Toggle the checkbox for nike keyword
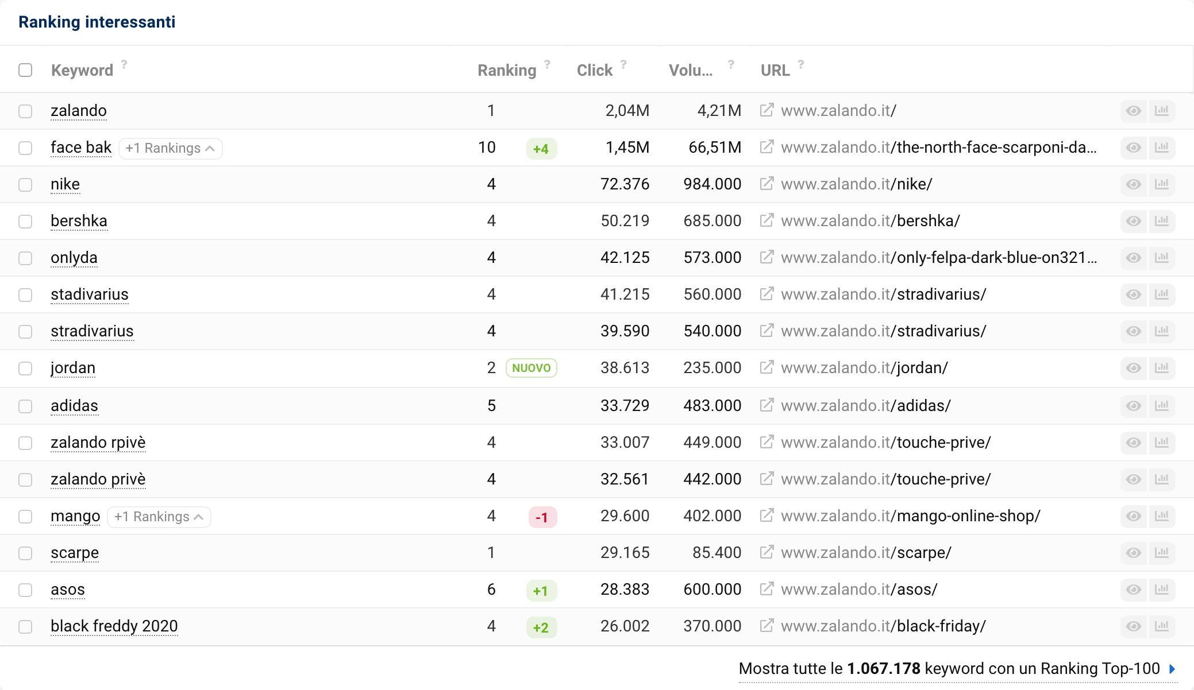This screenshot has height=690, width=1194. (25, 185)
